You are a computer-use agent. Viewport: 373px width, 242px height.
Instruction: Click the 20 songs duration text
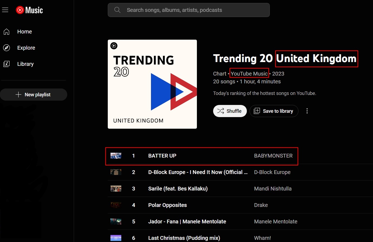tap(247, 81)
